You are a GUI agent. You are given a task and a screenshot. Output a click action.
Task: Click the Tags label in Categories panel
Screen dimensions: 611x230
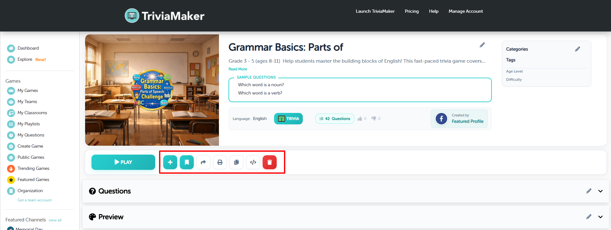click(x=511, y=60)
